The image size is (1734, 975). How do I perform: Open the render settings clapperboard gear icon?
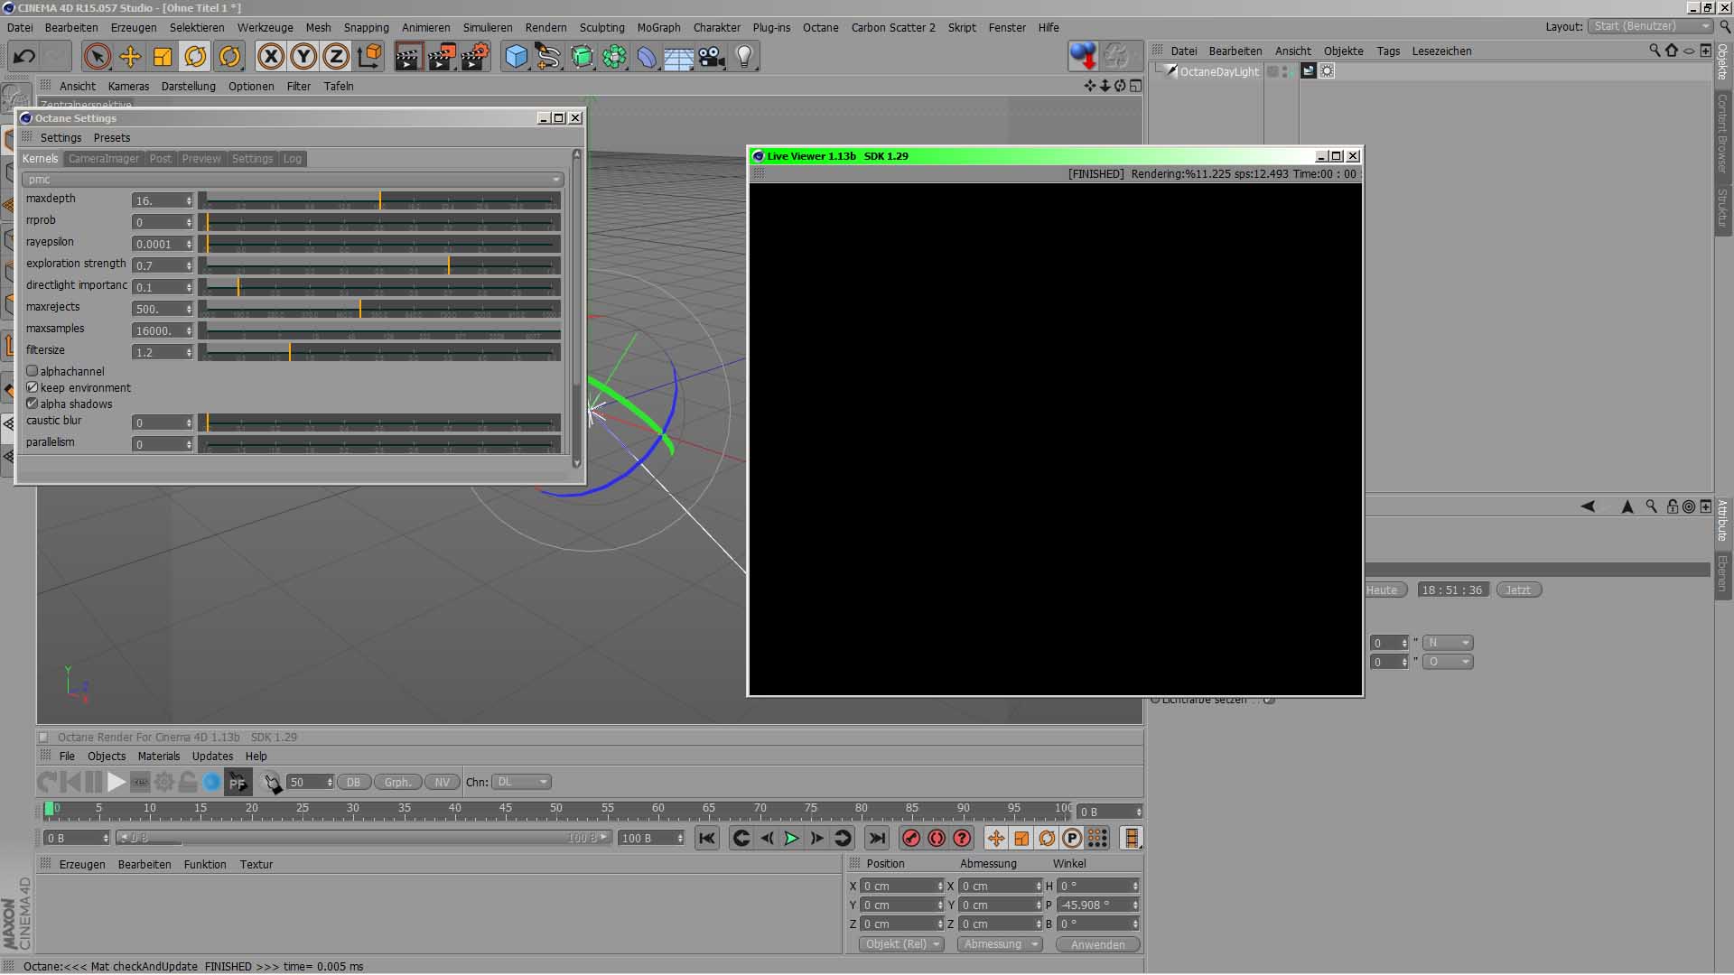475,57
